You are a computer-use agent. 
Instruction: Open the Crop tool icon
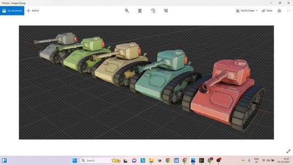click(166, 11)
